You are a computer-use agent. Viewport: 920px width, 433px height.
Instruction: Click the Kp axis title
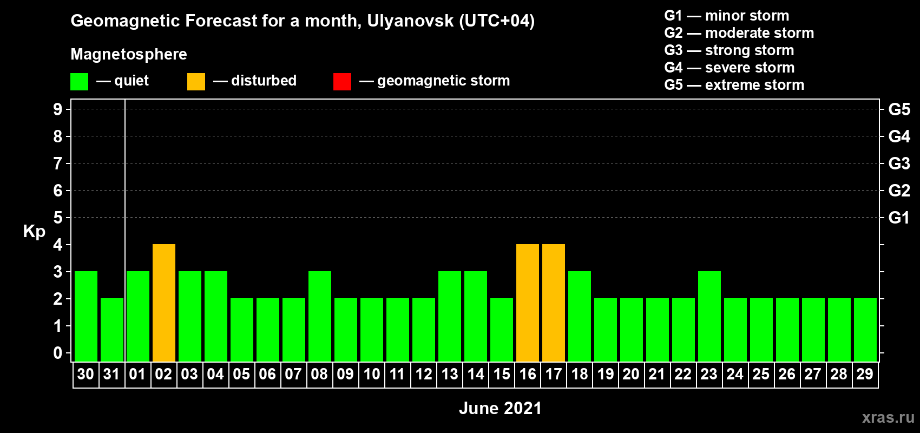coord(34,231)
